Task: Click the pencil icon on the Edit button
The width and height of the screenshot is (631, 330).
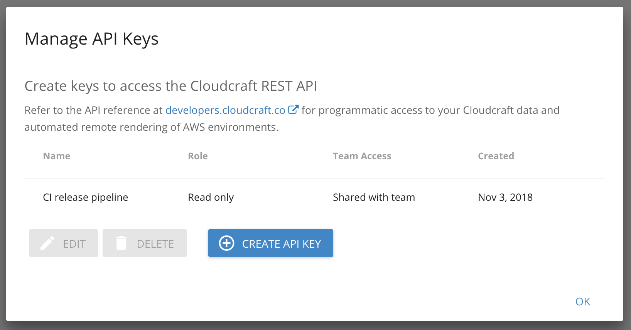Action: 47,243
